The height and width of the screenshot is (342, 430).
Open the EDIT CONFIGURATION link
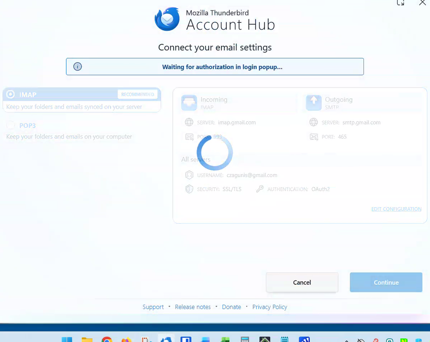click(x=396, y=209)
